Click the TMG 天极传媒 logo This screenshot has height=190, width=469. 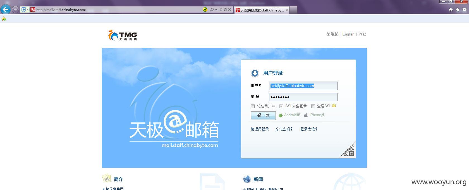click(x=123, y=35)
